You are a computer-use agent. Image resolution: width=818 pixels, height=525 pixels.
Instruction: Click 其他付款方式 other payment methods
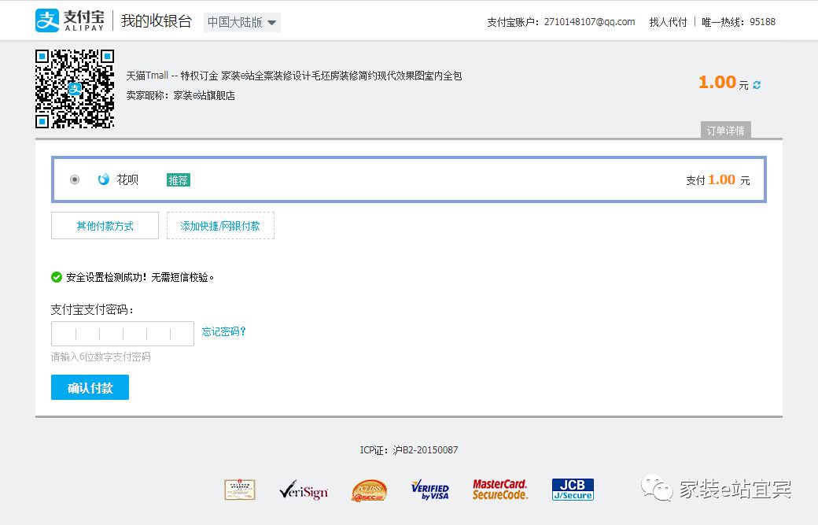(105, 225)
